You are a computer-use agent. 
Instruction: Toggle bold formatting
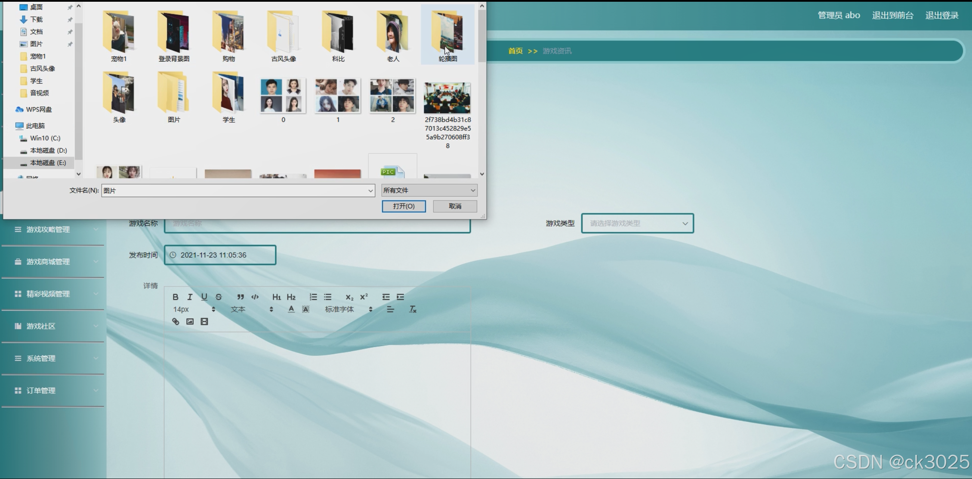(x=175, y=297)
